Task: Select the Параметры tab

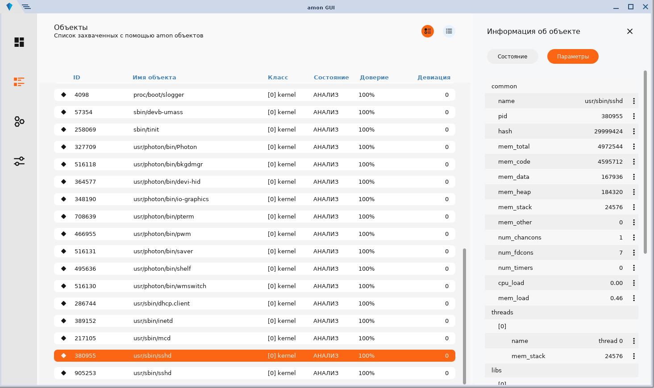Action: (x=572, y=57)
